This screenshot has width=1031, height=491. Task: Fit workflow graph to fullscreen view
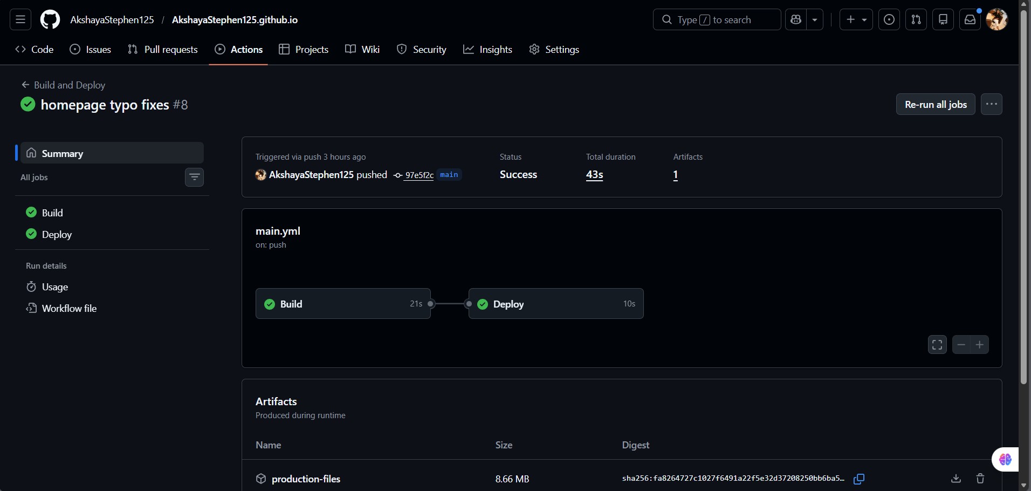(x=937, y=344)
